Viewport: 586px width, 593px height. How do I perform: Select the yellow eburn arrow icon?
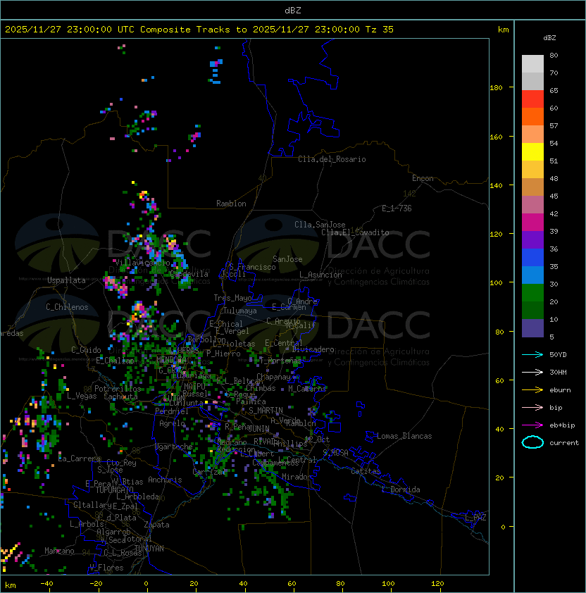click(x=532, y=390)
